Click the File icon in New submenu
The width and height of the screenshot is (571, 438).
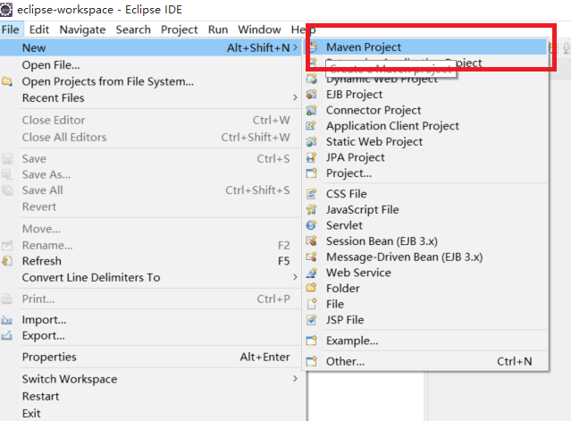[x=312, y=304]
